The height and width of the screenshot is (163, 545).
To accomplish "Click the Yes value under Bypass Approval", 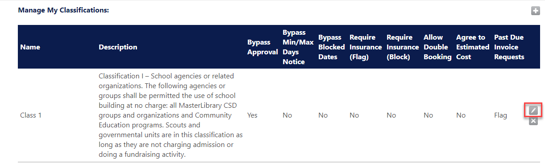I will pos(252,115).
